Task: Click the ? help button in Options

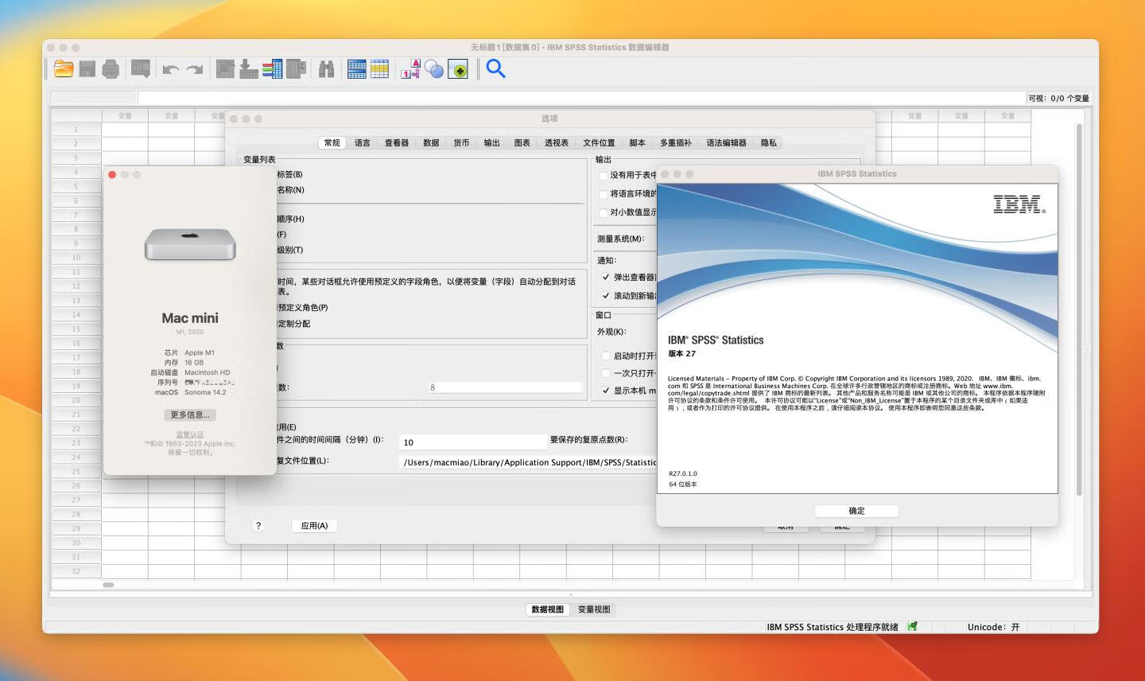Action: point(258,526)
